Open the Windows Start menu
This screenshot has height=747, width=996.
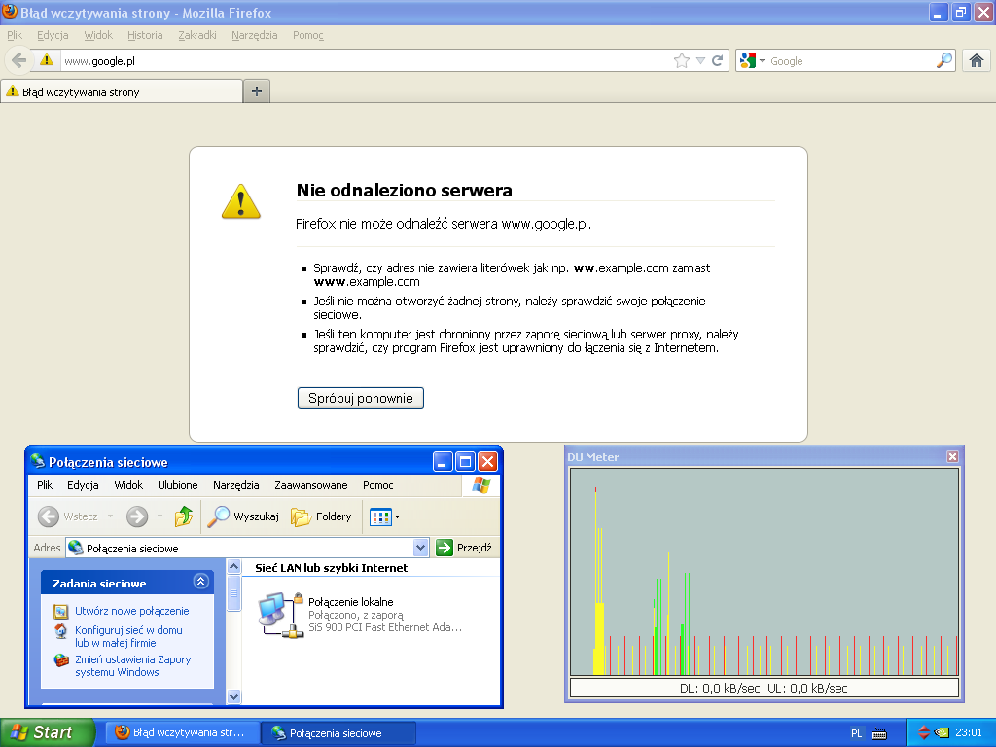pyautogui.click(x=46, y=732)
